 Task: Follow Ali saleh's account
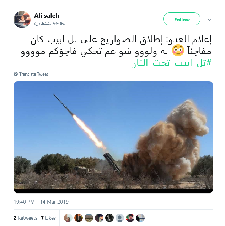tap(182, 19)
